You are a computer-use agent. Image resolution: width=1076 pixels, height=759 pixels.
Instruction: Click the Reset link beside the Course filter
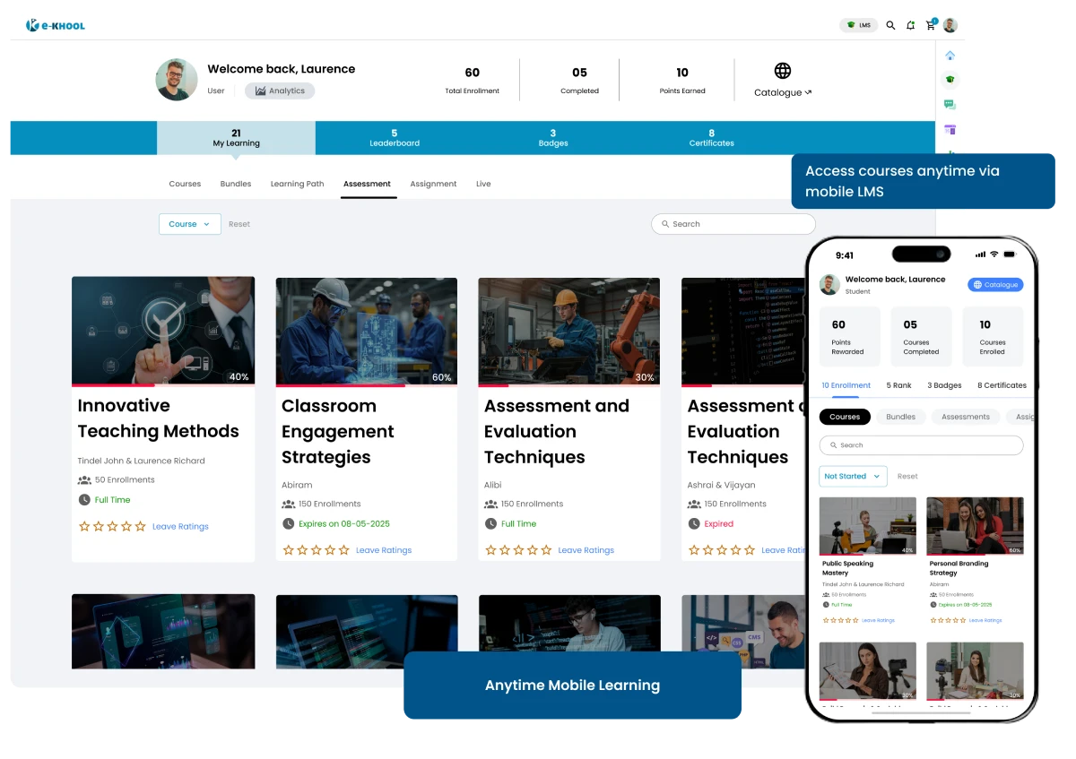[239, 224]
